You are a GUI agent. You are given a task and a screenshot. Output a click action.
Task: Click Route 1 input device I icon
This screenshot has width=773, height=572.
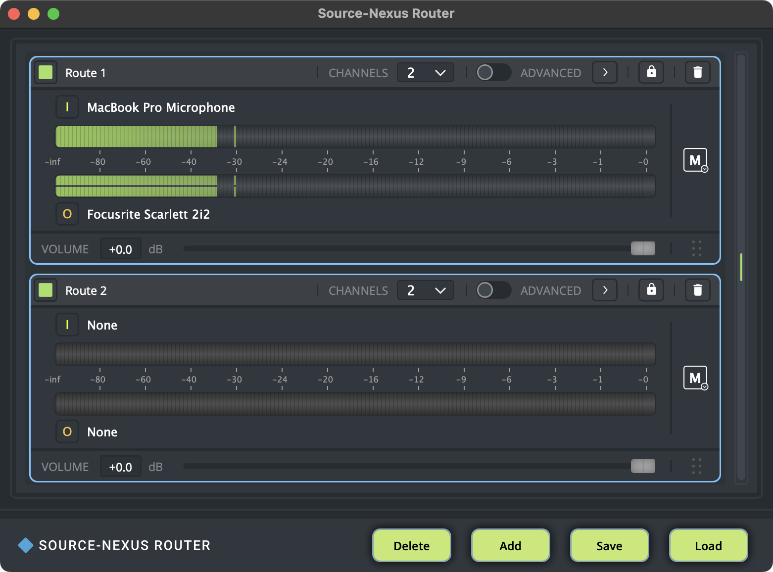67,107
